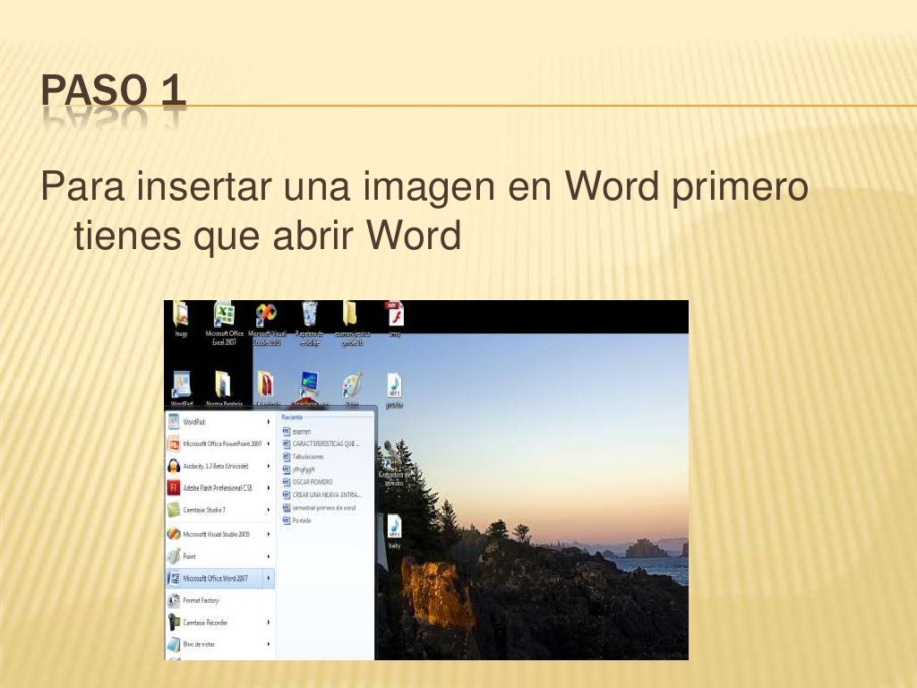This screenshot has height=688, width=917.
Task: Open recent document CREAR UNA NUEVA ENTRA...
Action: coord(321,495)
